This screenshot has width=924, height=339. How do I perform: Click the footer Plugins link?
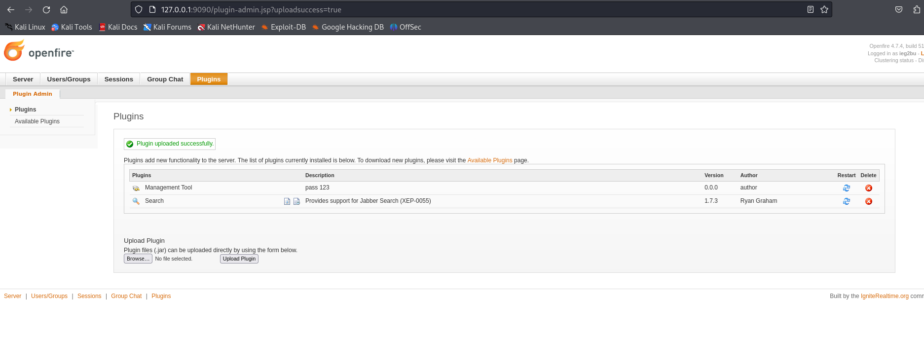tap(161, 296)
